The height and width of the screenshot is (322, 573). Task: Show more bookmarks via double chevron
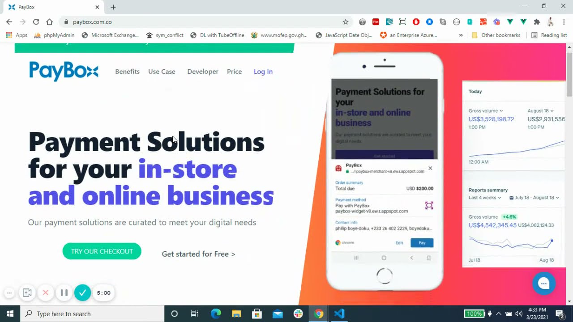point(461,35)
